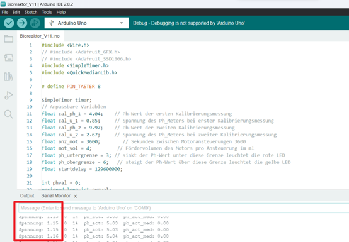The image size is (349, 242).
Task: Open the File menu
Action: click(x=5, y=12)
